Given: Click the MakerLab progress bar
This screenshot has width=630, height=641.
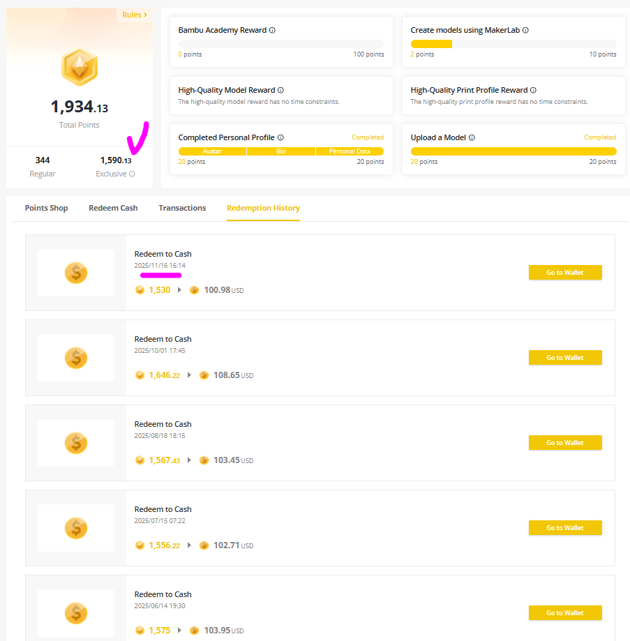Looking at the screenshot, I should (513, 44).
